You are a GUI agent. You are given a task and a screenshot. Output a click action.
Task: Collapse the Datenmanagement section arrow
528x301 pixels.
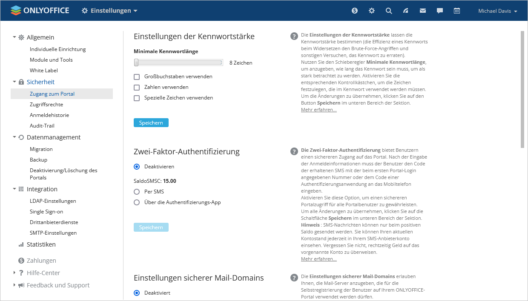(x=14, y=137)
